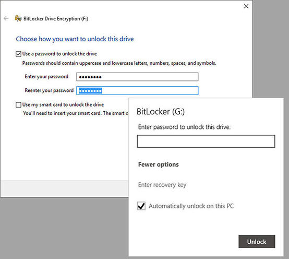Viewport: 289px width, 259px height.
Task: Click 'Choose how you want to unlock this drive' heading
Action: coord(75,39)
